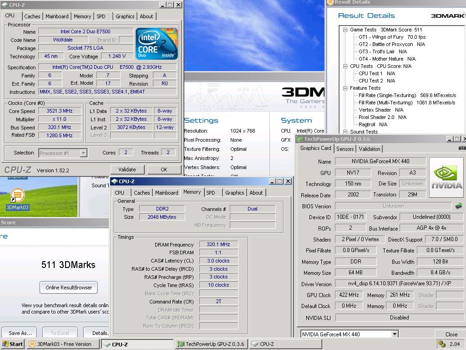Viewport: 466px width, 350px height.
Task: Click the Driver Version field in GPU-Z
Action: (x=399, y=283)
